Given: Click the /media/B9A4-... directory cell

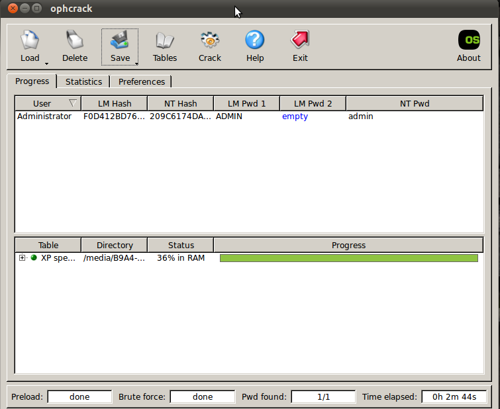Looking at the screenshot, I should point(114,258).
